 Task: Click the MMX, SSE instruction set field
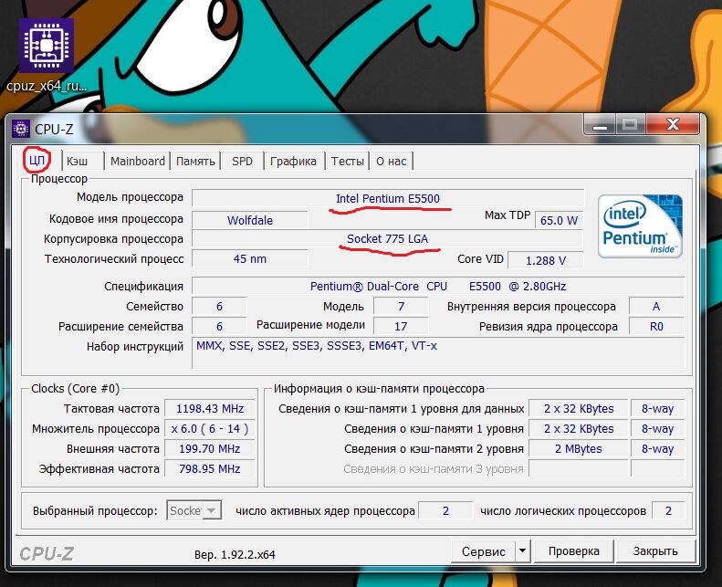[x=438, y=353]
